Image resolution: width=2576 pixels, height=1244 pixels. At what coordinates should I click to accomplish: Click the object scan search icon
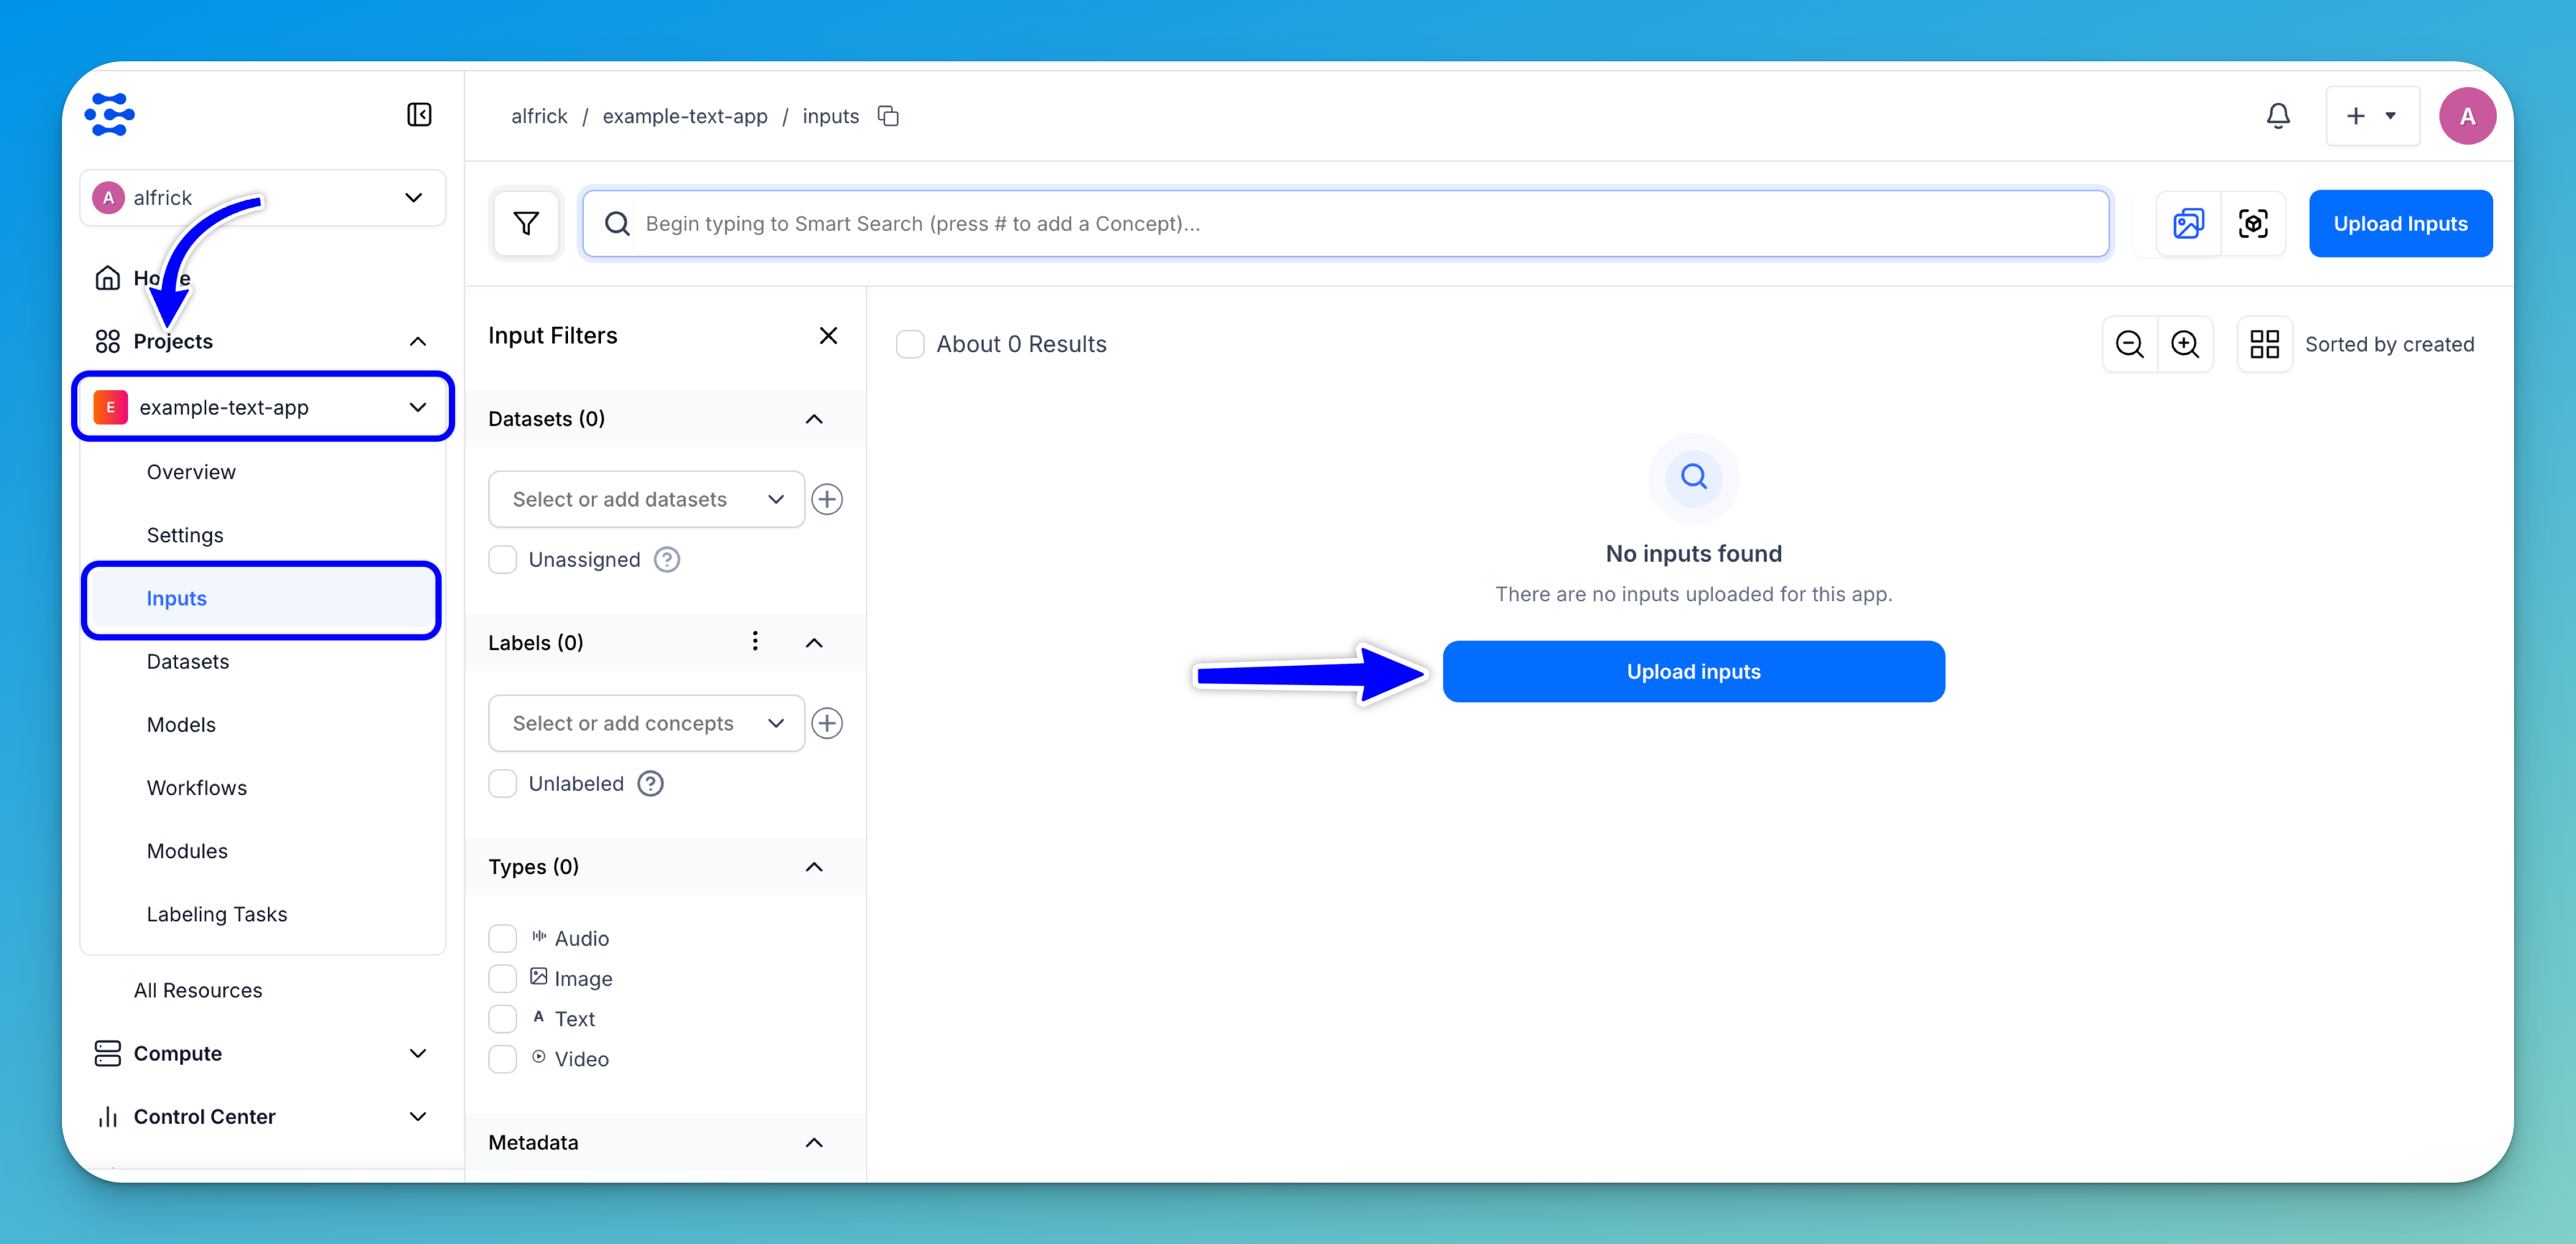2252,223
